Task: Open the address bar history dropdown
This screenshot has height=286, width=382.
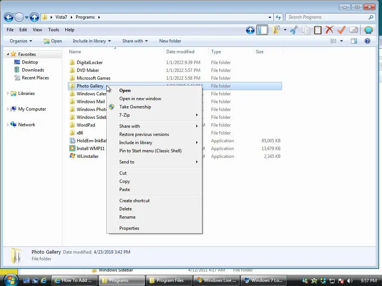Action: (x=270, y=17)
